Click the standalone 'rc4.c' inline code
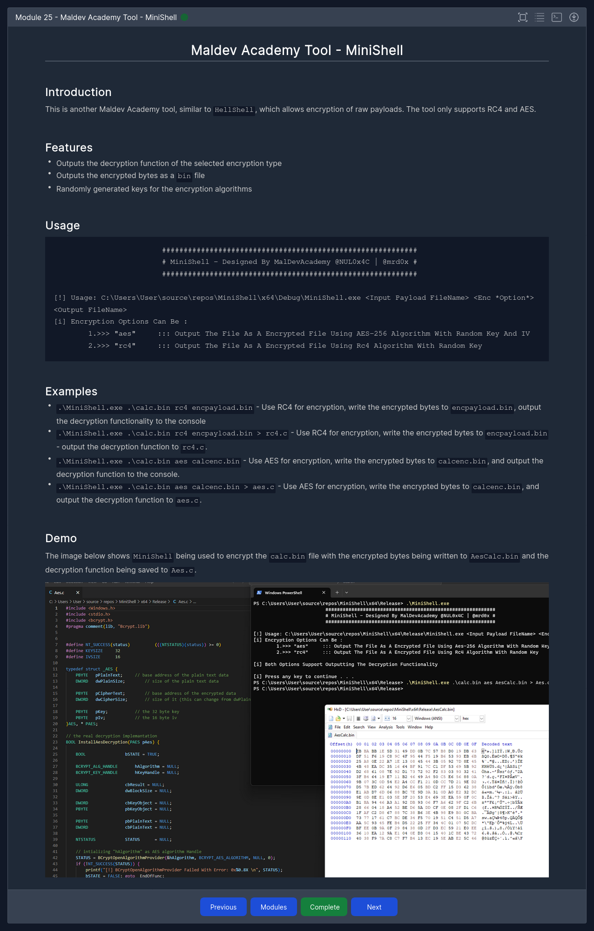 (193, 448)
